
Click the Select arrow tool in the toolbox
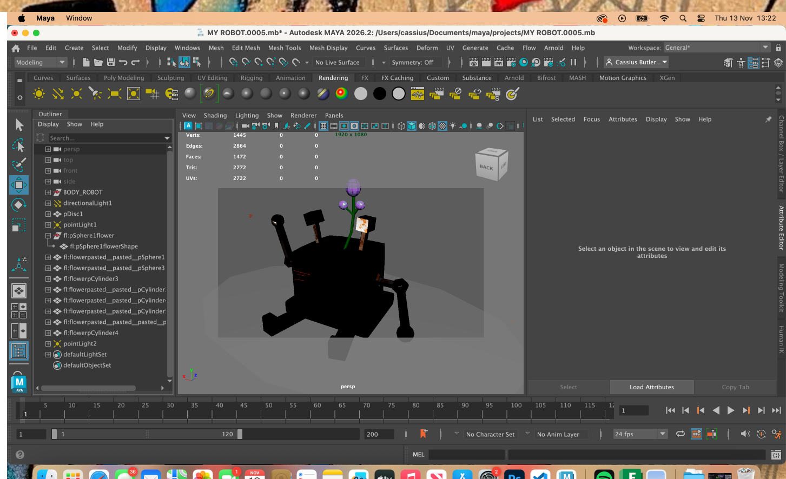tap(19, 125)
